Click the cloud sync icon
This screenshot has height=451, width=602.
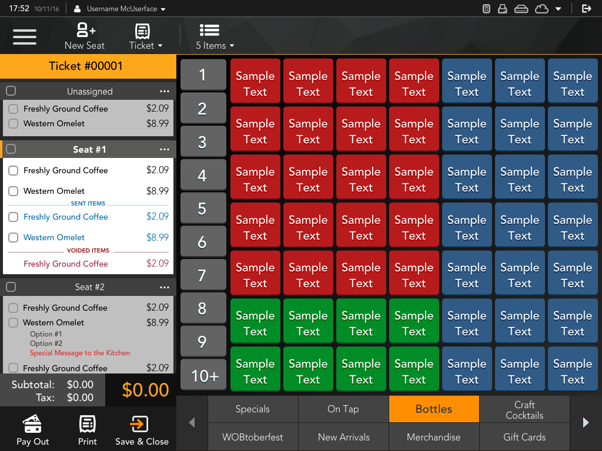tap(541, 8)
